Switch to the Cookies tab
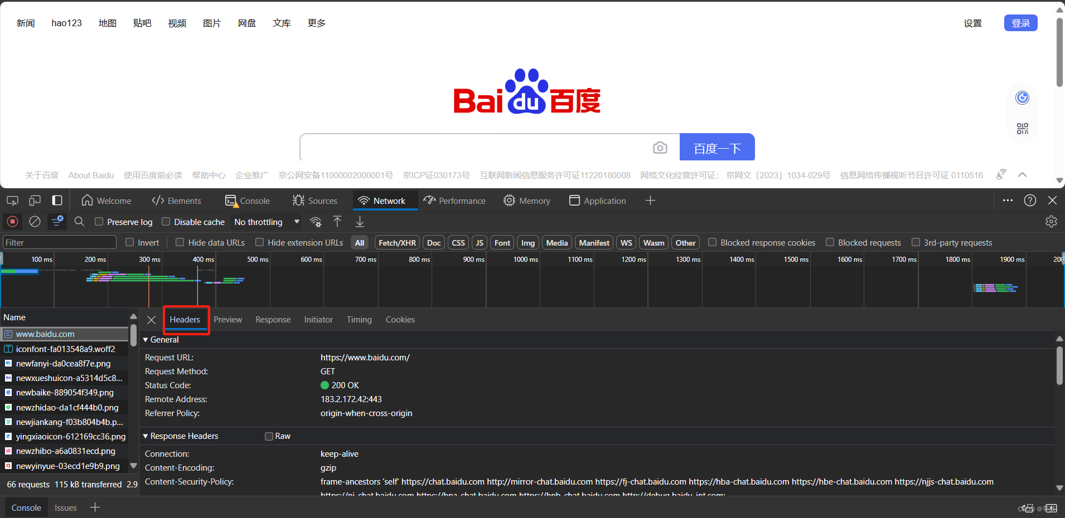 400,320
